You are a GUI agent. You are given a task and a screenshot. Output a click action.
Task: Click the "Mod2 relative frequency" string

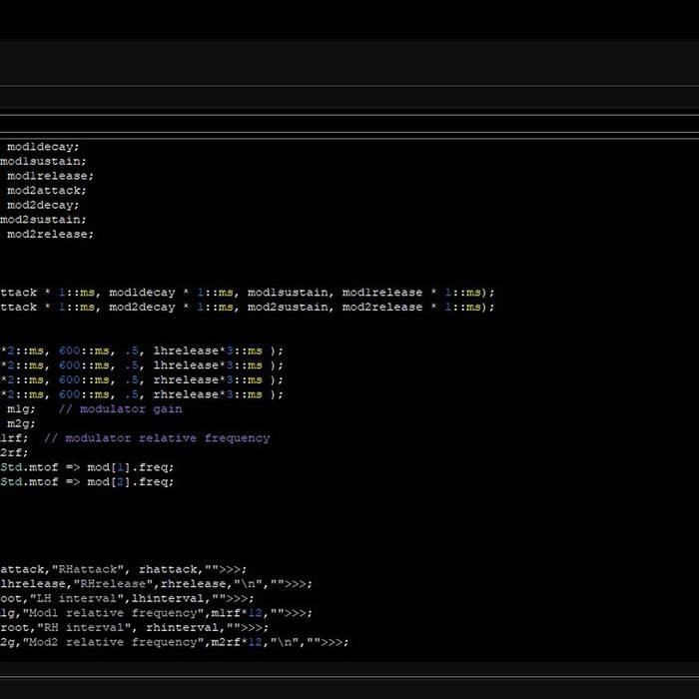click(x=112, y=642)
